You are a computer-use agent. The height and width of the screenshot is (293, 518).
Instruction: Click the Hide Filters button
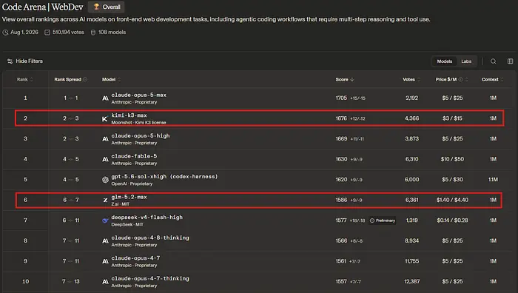(25, 61)
